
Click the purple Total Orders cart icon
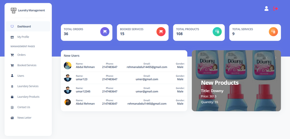tap(105, 31)
